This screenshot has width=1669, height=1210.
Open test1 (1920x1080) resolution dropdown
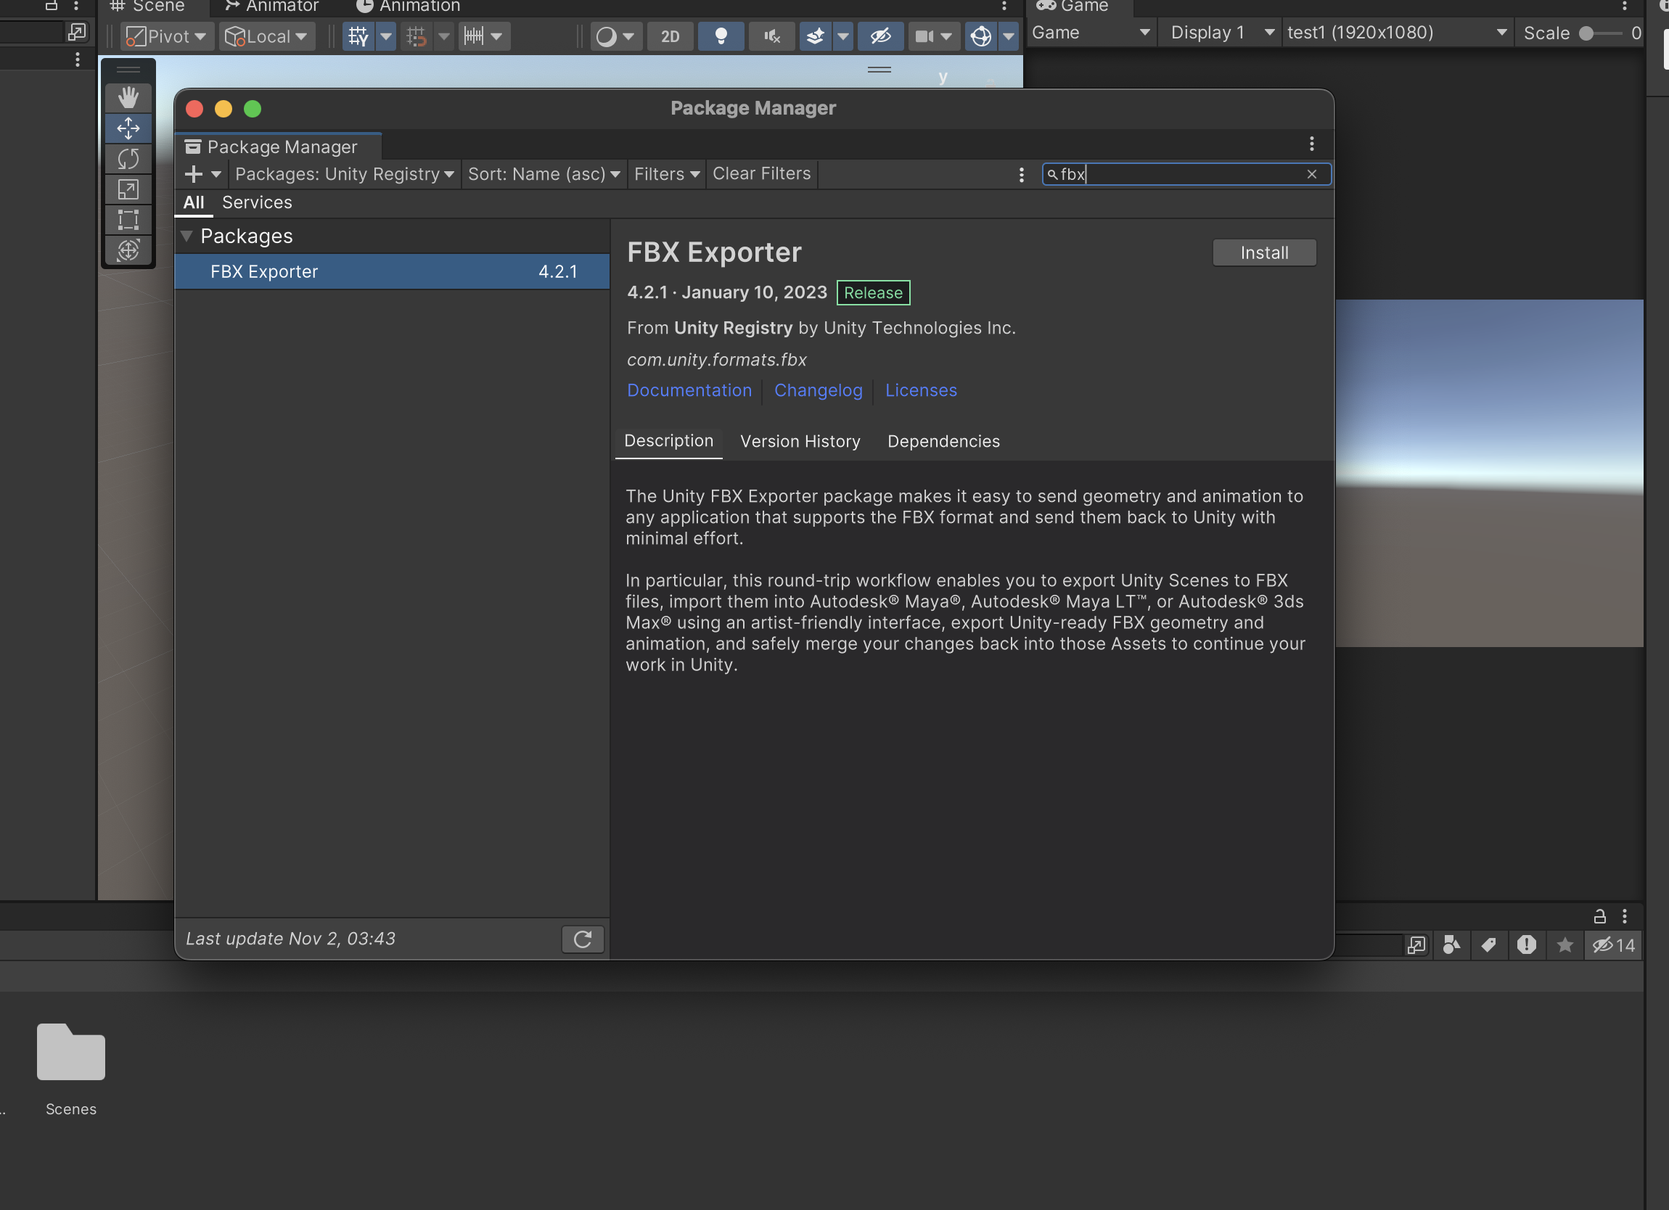click(1397, 33)
